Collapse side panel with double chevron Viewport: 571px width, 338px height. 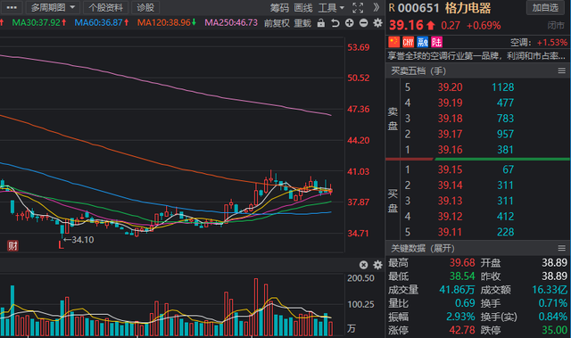tap(377, 7)
